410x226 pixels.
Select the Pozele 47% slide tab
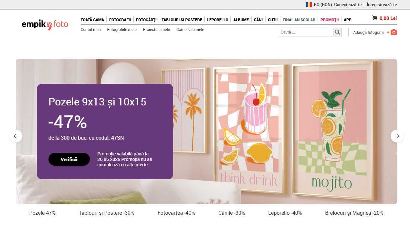coord(42,213)
